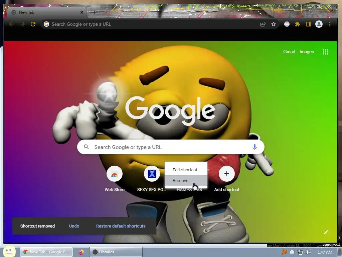Image resolution: width=342 pixels, height=257 pixels.
Task: Click the Google logo on the page
Action: 170,111
